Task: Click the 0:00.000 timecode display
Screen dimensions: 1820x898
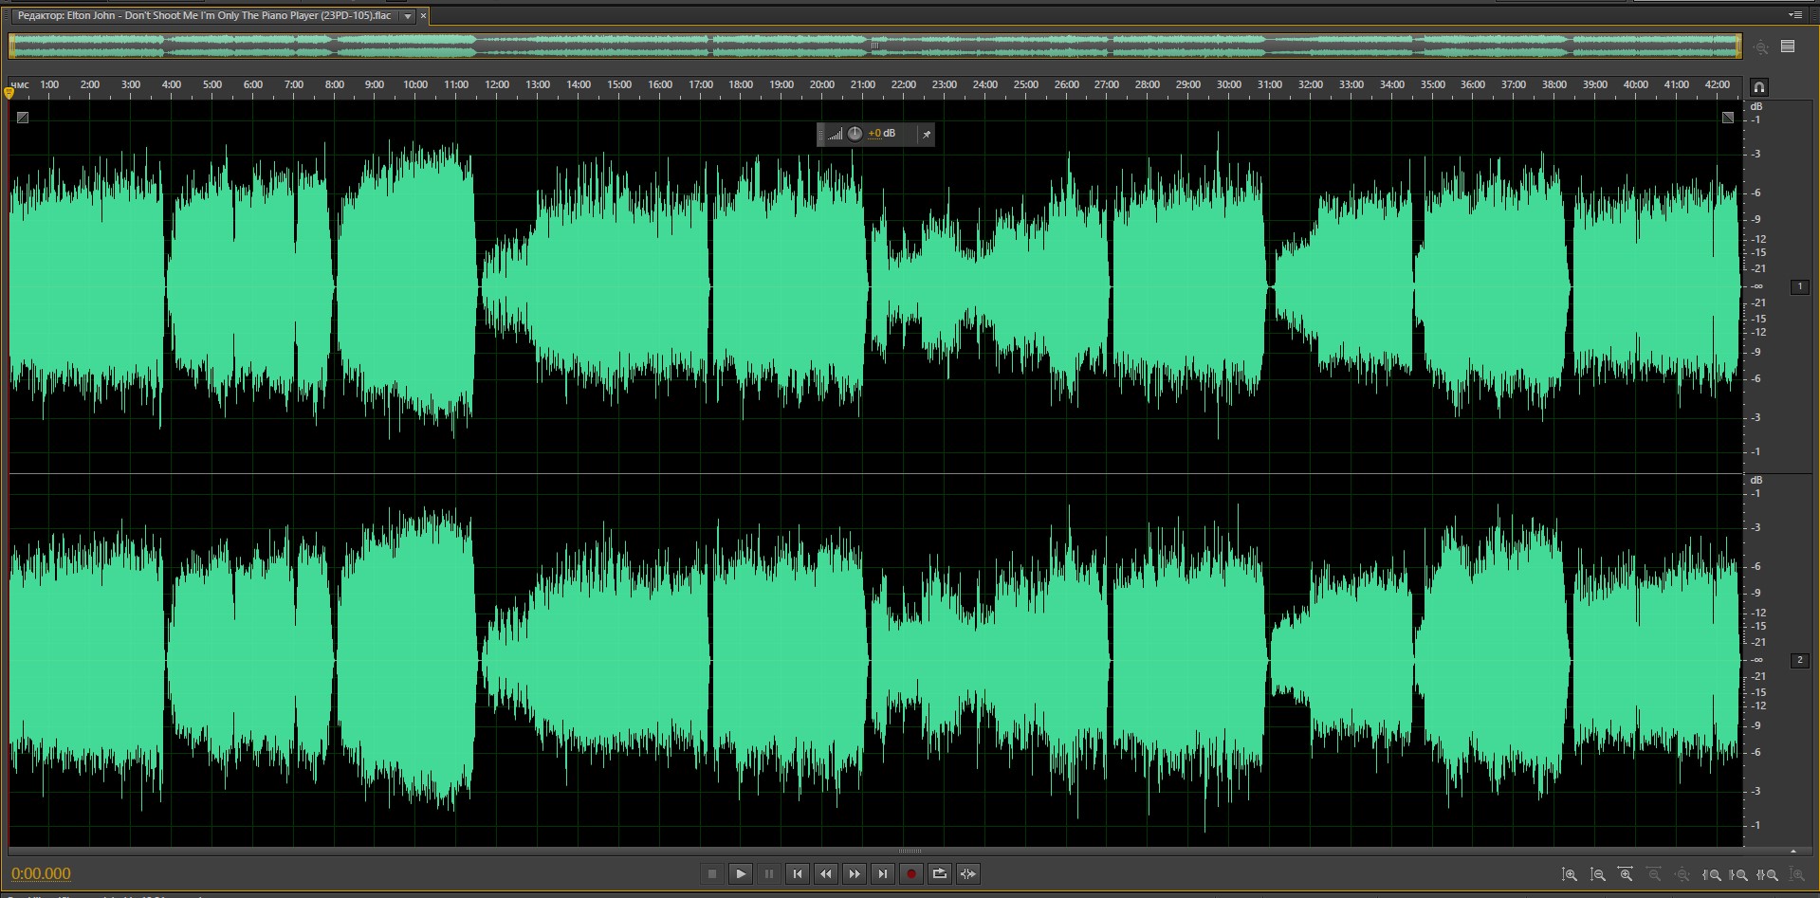Action: pyautogui.click(x=41, y=874)
